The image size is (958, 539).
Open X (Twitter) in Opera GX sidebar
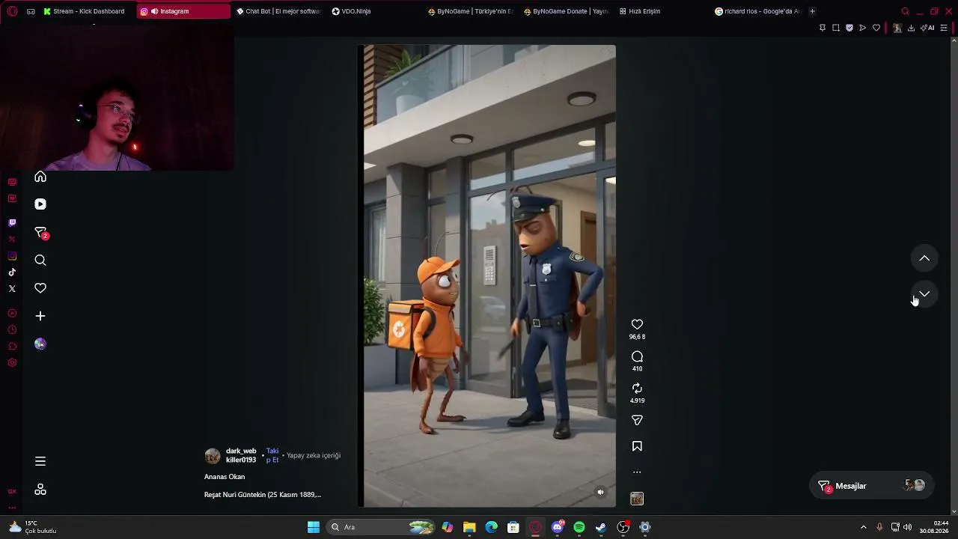click(x=12, y=289)
